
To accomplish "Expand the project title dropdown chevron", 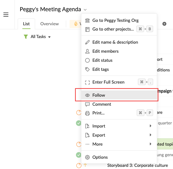I will [x=85, y=10].
